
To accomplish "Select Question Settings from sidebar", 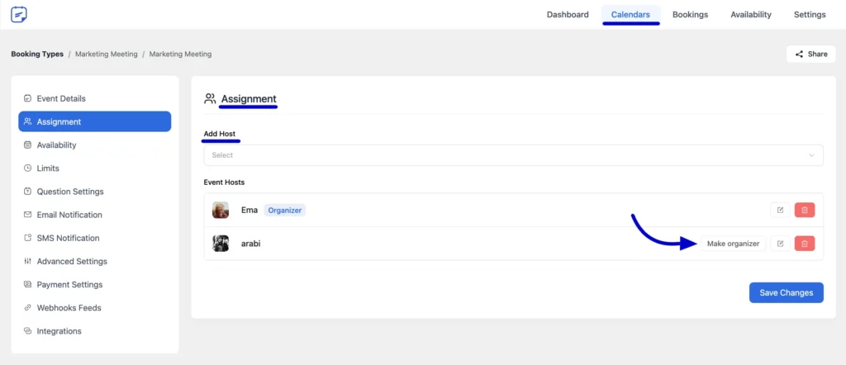I will pyautogui.click(x=70, y=192).
